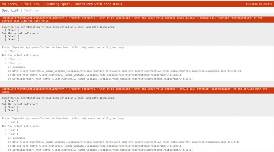Open the 'should call function "searchStation" of the' link in first failure
This screenshot has height=152, width=274.
pos(231,18)
